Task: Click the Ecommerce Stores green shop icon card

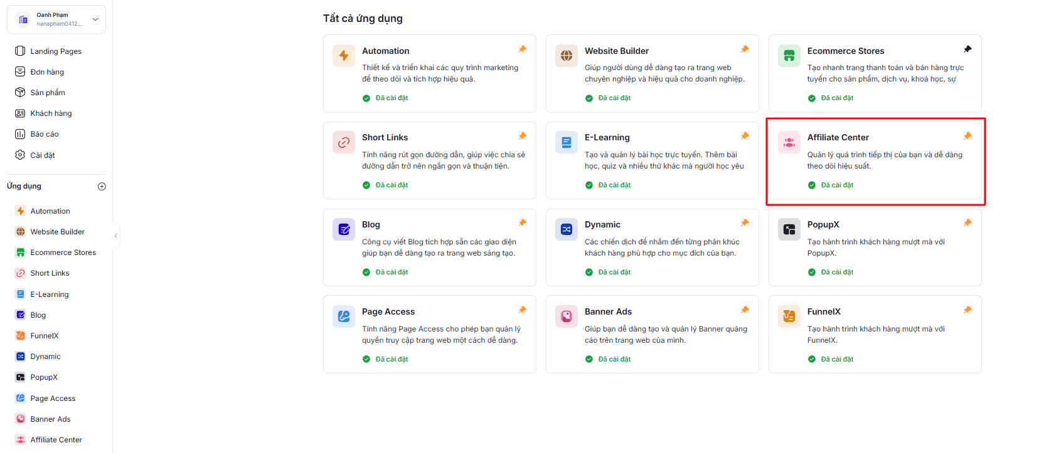Action: pos(789,56)
